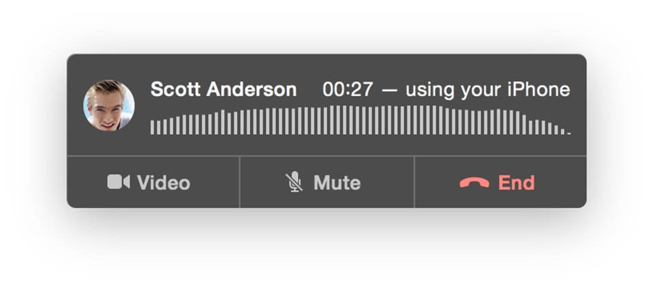Viewport: 654px width, 288px height.
Task: Click the red End text label
Action: point(516,182)
